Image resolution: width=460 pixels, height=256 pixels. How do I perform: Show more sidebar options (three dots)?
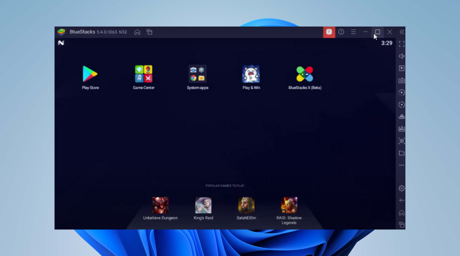402,165
